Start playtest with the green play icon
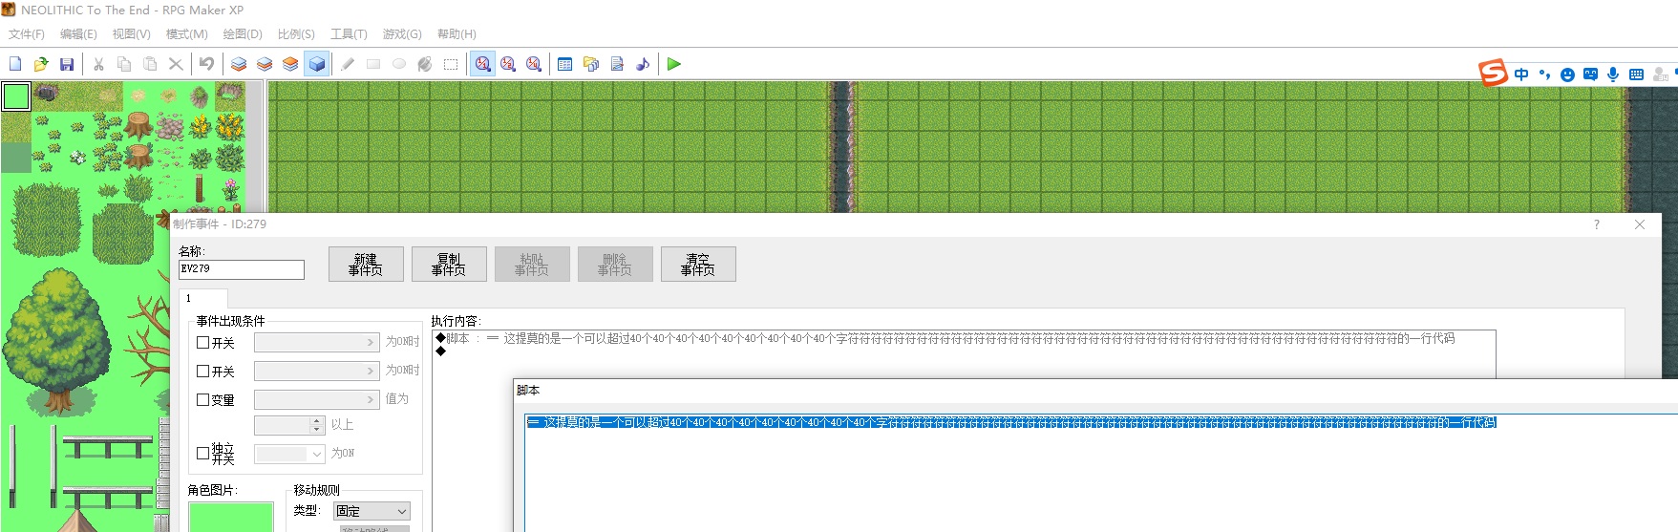This screenshot has height=532, width=1678. coord(674,64)
